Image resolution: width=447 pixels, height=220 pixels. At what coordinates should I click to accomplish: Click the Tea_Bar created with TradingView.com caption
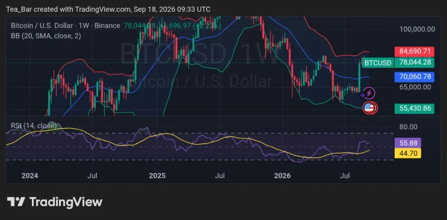(x=108, y=9)
